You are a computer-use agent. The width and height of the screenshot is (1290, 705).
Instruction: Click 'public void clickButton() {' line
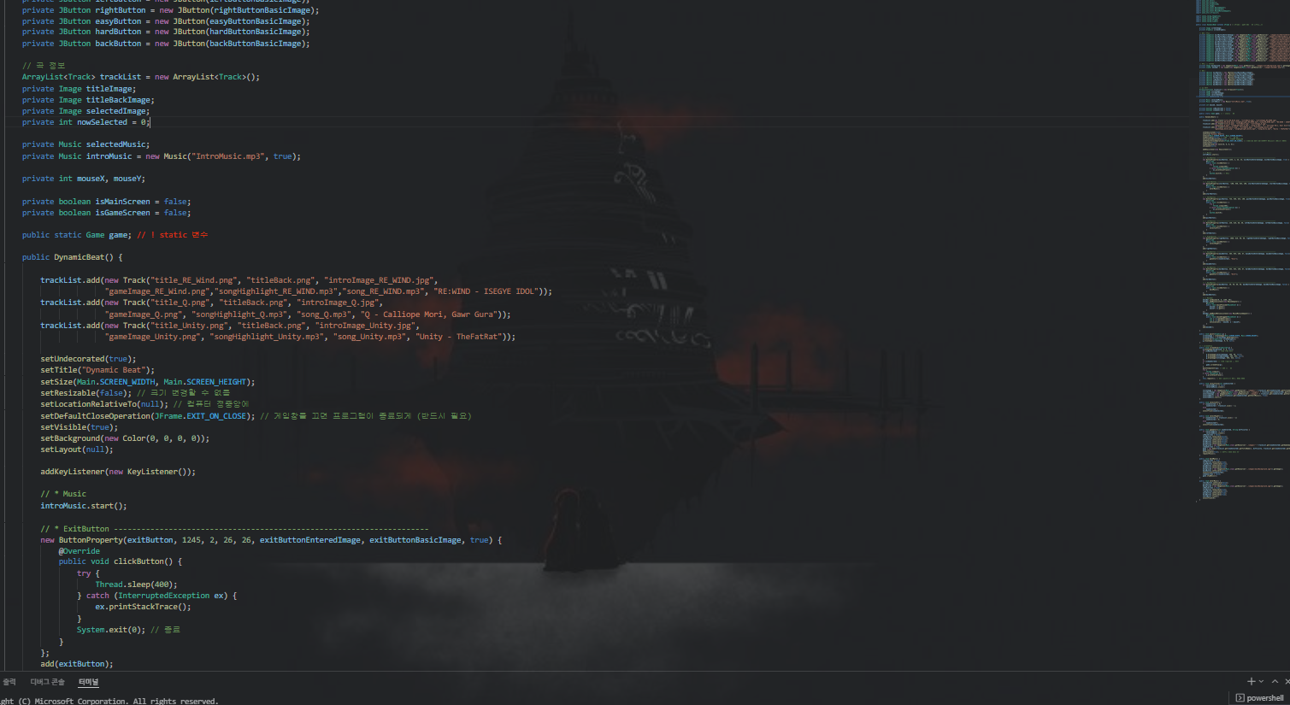pyautogui.click(x=120, y=561)
